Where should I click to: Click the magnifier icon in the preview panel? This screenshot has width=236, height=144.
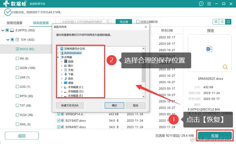225,67
